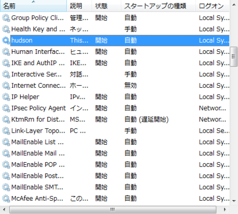Click the Local Se... logon cell
Viewport: 238px width, 214px height.
pos(214,131)
